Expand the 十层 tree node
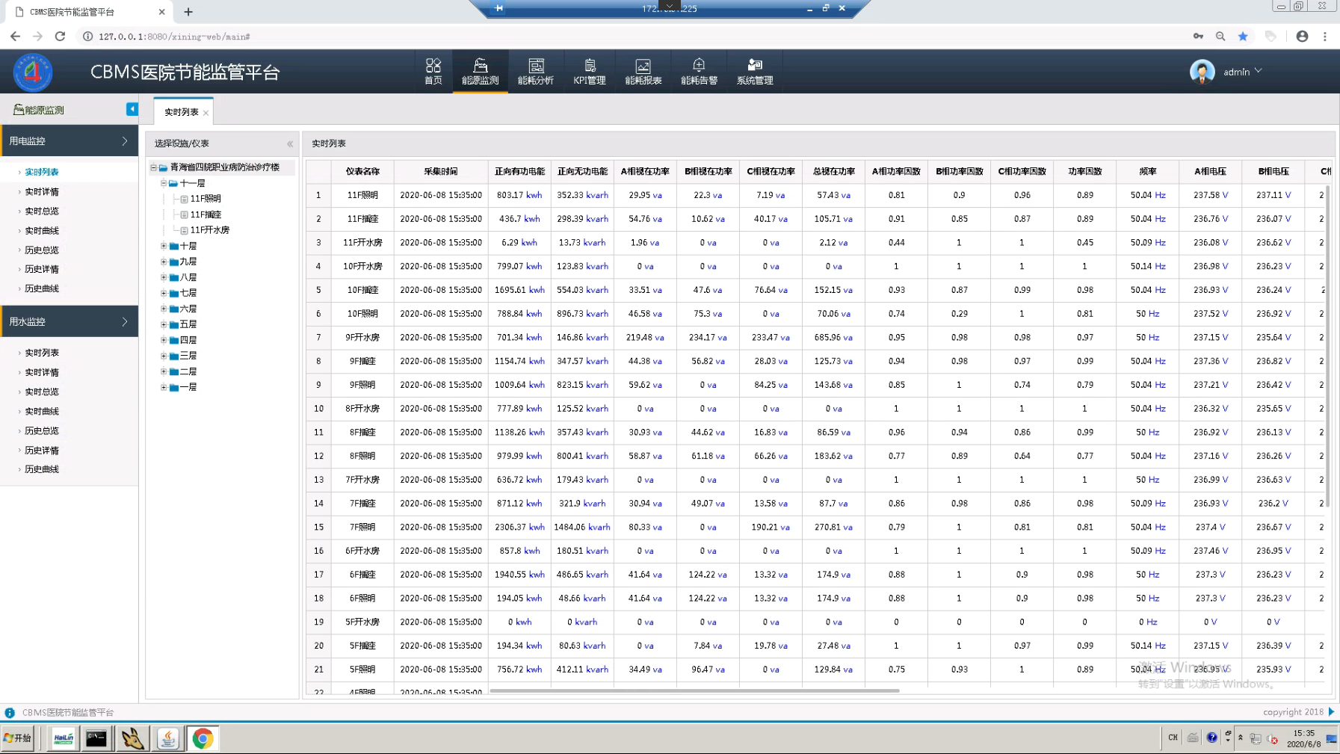1340x754 pixels. [164, 246]
